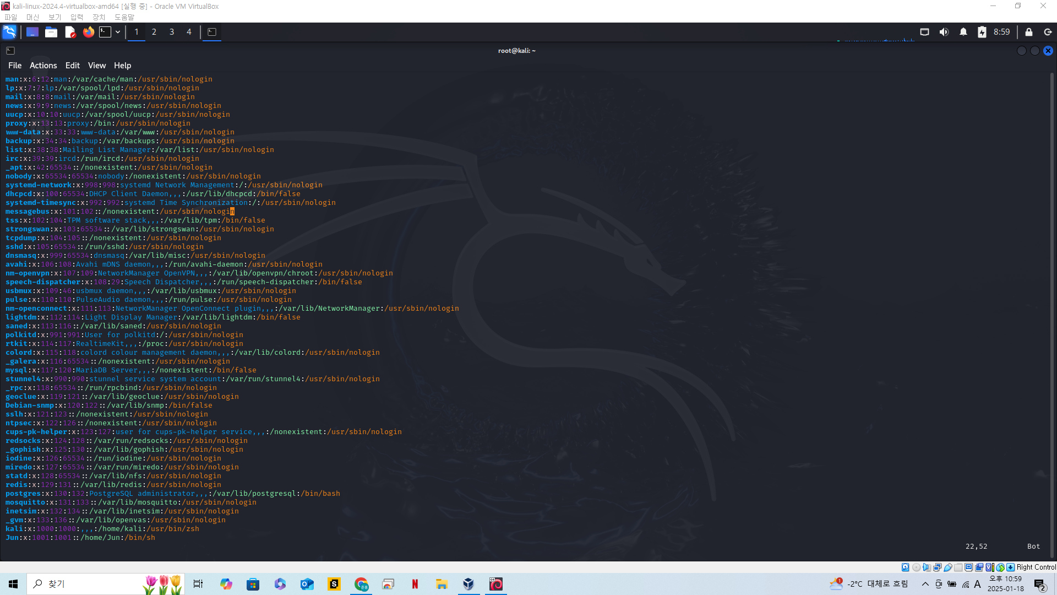Click the text editor panel icon
Screen dimensions: 1057x595
point(70,32)
